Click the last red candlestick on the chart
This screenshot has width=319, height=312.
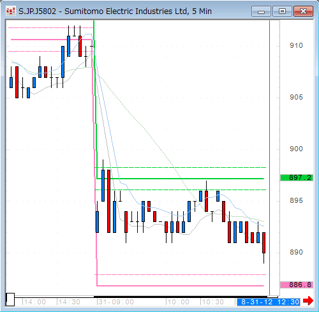click(263, 243)
